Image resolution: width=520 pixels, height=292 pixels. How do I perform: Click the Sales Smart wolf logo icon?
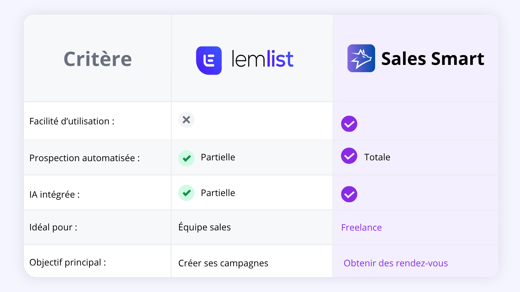[x=361, y=58]
